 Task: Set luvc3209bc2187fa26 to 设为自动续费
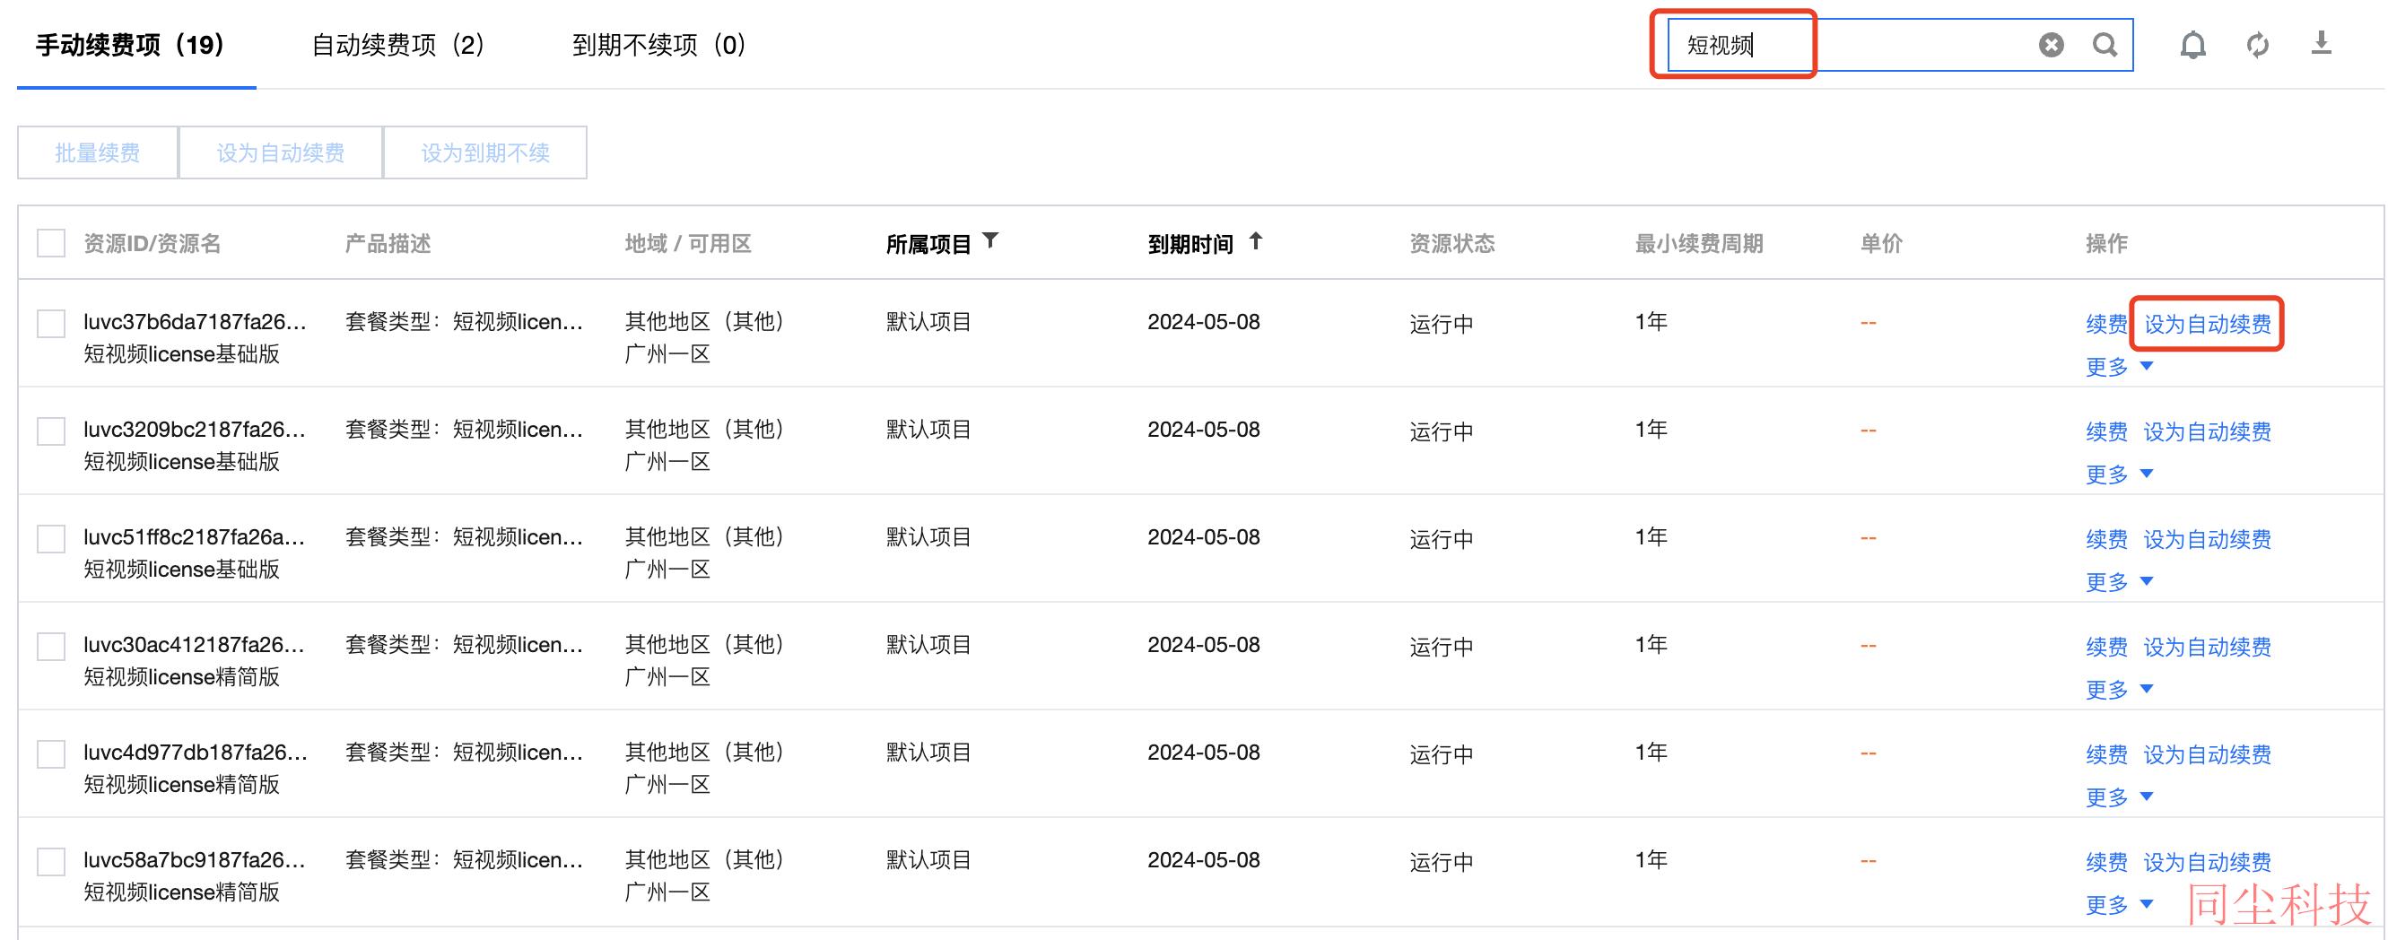point(2207,431)
